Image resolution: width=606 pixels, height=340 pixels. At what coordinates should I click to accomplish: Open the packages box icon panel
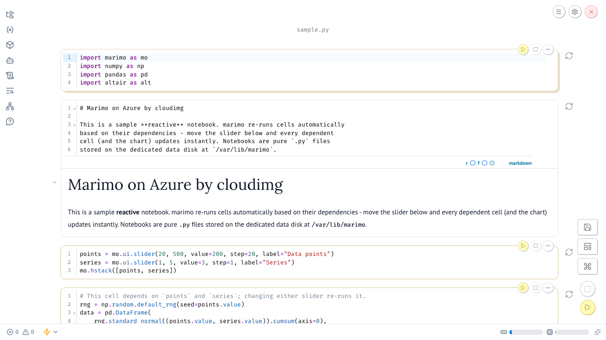(x=10, y=45)
